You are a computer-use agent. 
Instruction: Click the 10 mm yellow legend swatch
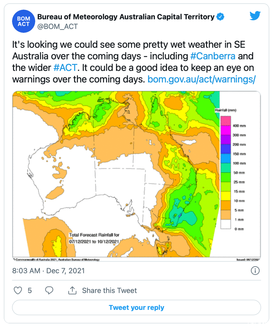click(226, 196)
